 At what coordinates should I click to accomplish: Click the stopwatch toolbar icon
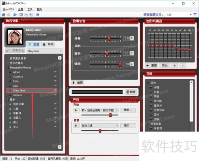pyautogui.click(x=21, y=15)
